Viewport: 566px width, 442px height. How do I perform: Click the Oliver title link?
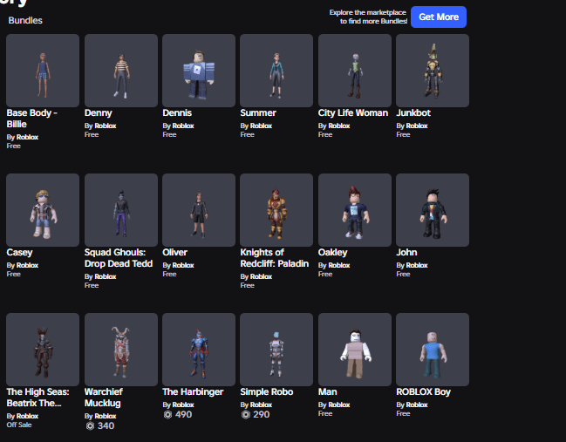pos(174,253)
